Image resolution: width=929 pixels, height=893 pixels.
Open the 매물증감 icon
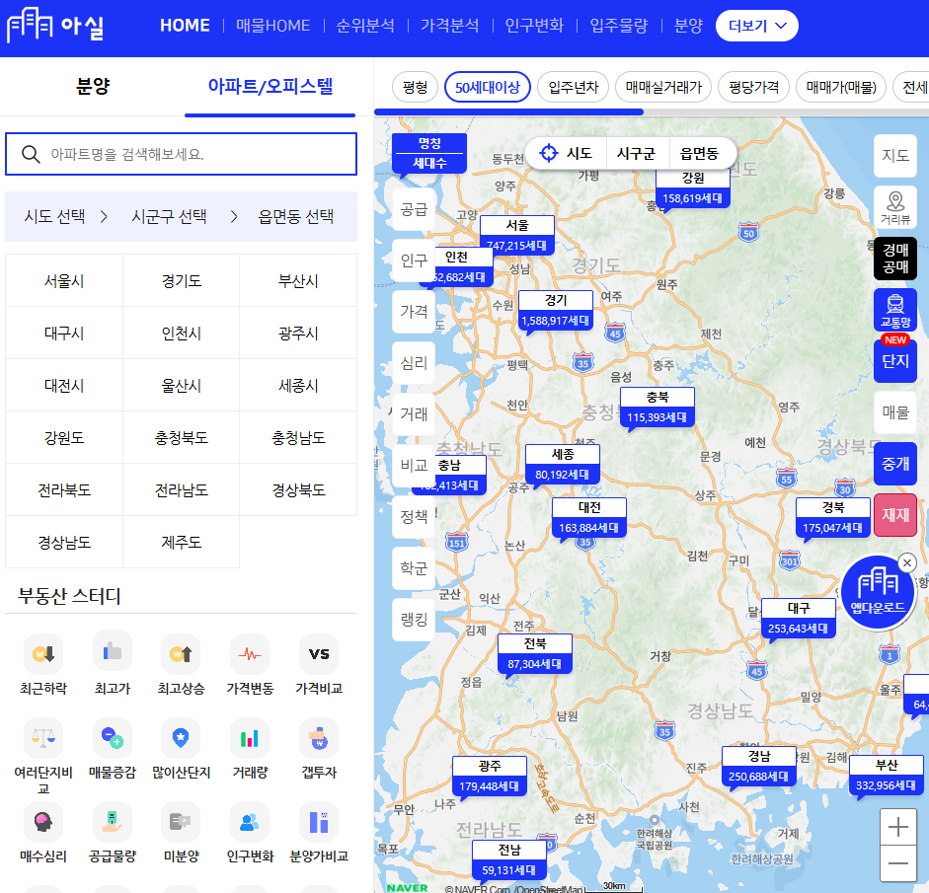[x=112, y=738]
